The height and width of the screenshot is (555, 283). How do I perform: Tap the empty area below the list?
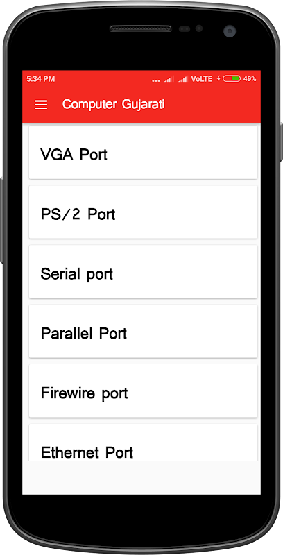pyautogui.click(x=141, y=477)
